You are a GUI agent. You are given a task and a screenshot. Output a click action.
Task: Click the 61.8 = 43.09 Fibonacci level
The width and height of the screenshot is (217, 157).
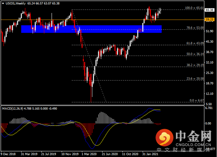tap(195, 43)
